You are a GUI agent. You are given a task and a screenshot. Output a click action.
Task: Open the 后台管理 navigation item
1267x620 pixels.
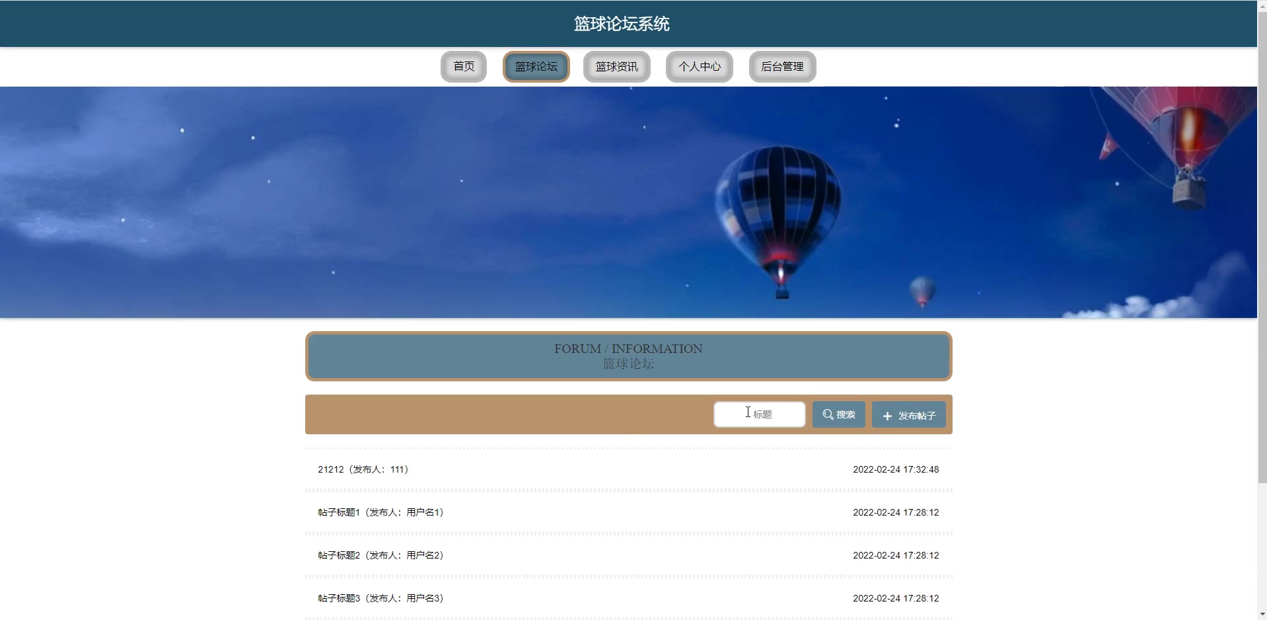782,67
